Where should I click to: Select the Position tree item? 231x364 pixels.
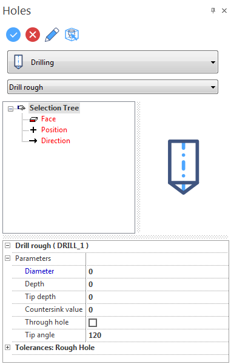[x=54, y=130]
